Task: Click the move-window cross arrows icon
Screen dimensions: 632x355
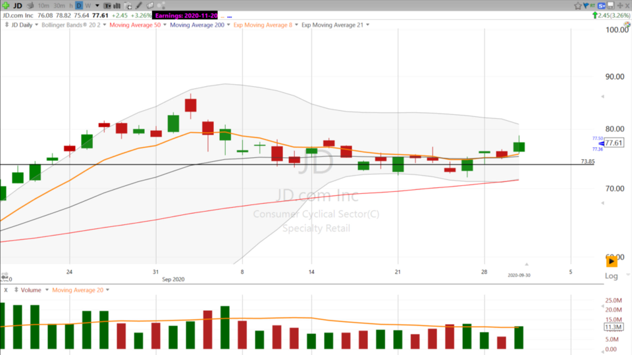Action: 620,6
